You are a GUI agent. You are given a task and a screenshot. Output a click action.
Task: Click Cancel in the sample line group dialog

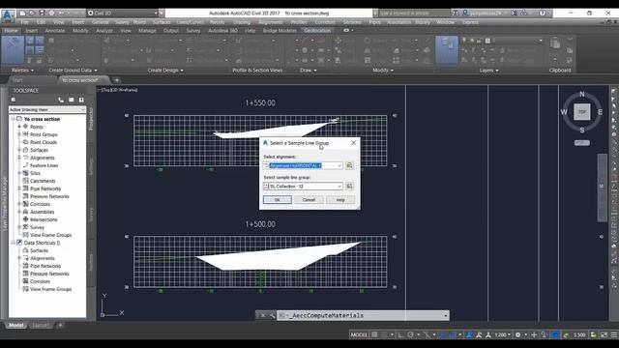pyautogui.click(x=309, y=200)
